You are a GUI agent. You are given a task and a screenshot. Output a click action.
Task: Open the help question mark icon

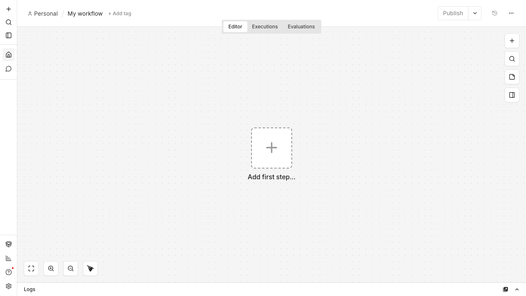click(9, 272)
